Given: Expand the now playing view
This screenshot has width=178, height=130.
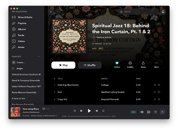Looking at the screenshot, I should [x=162, y=112].
